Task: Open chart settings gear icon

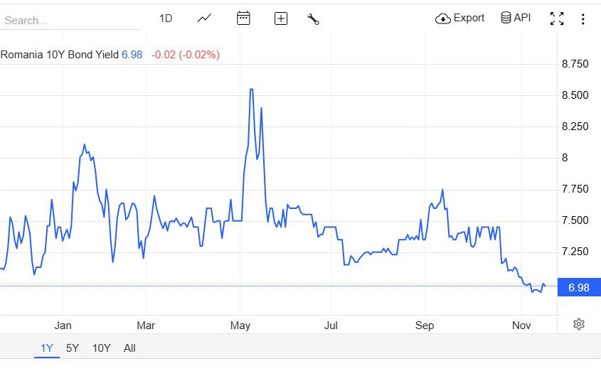Action: tap(579, 324)
